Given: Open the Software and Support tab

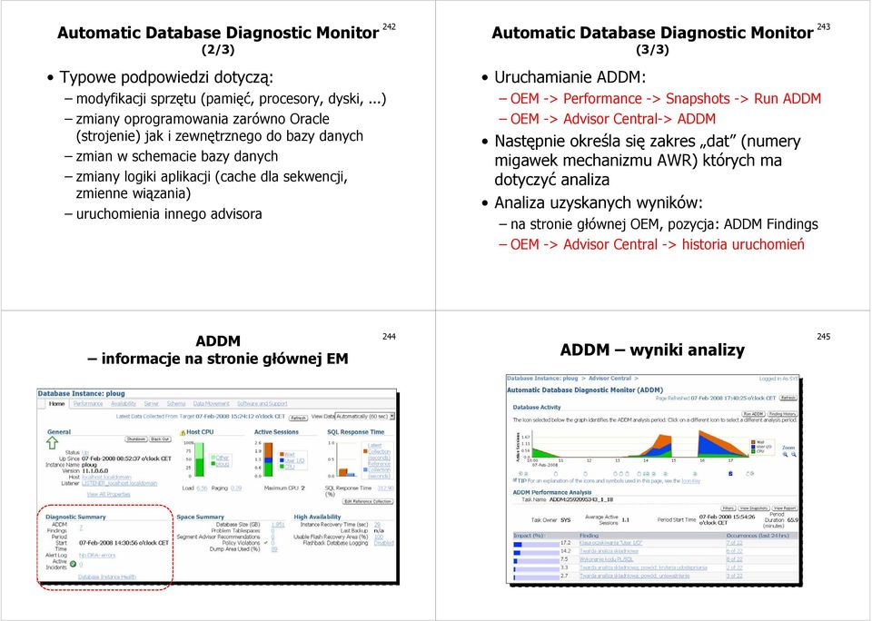Looking at the screenshot, I should pyautogui.click(x=263, y=404).
